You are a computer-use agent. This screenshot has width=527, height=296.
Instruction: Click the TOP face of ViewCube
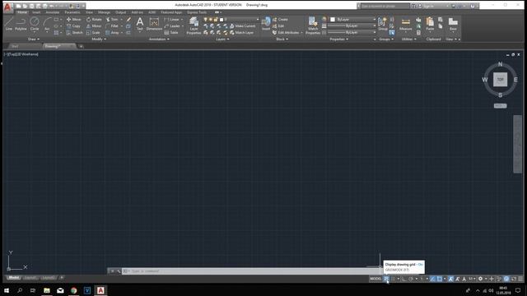[x=500, y=80]
